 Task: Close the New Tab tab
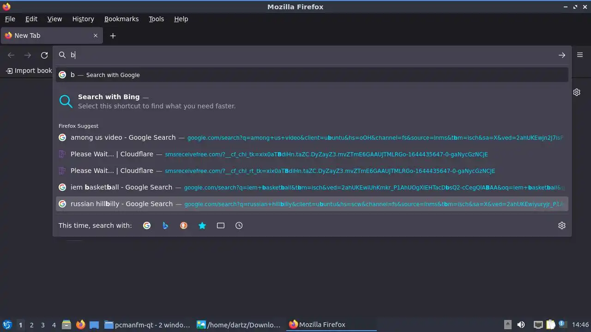[x=96, y=36]
